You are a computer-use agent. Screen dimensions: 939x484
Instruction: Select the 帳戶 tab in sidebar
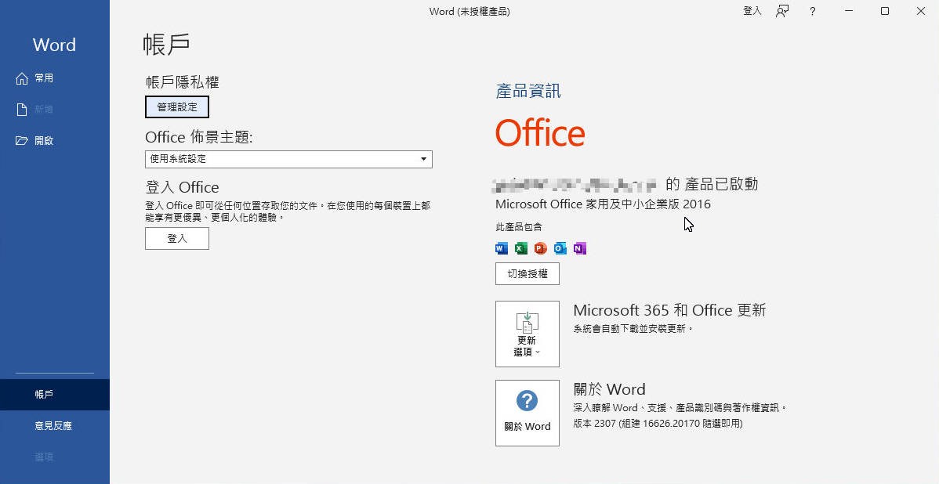point(55,394)
